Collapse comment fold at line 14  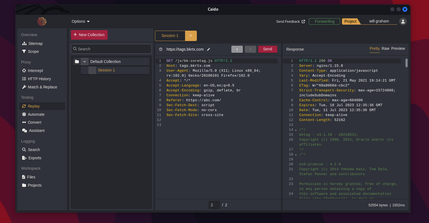point(296,130)
